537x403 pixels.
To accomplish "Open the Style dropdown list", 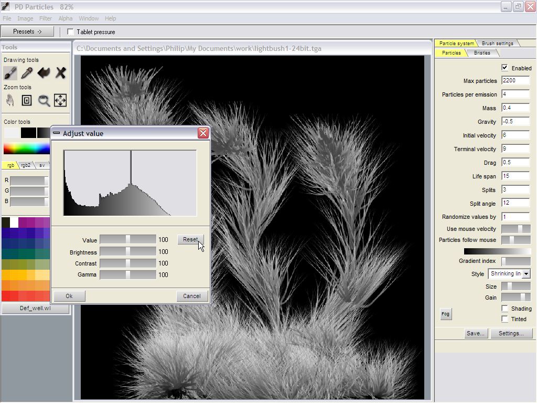I will (526, 274).
